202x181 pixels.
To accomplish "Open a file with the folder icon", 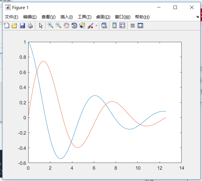I will click(x=14, y=25).
